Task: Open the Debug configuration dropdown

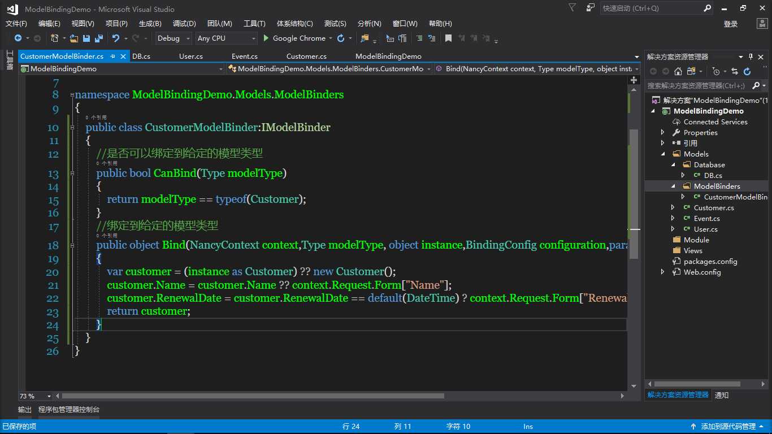Action: click(x=174, y=38)
